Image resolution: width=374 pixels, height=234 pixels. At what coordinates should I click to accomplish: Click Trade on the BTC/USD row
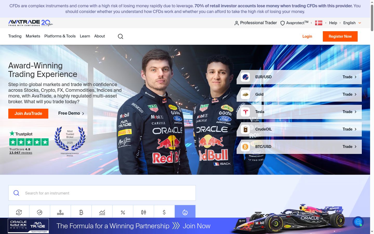tap(350, 147)
